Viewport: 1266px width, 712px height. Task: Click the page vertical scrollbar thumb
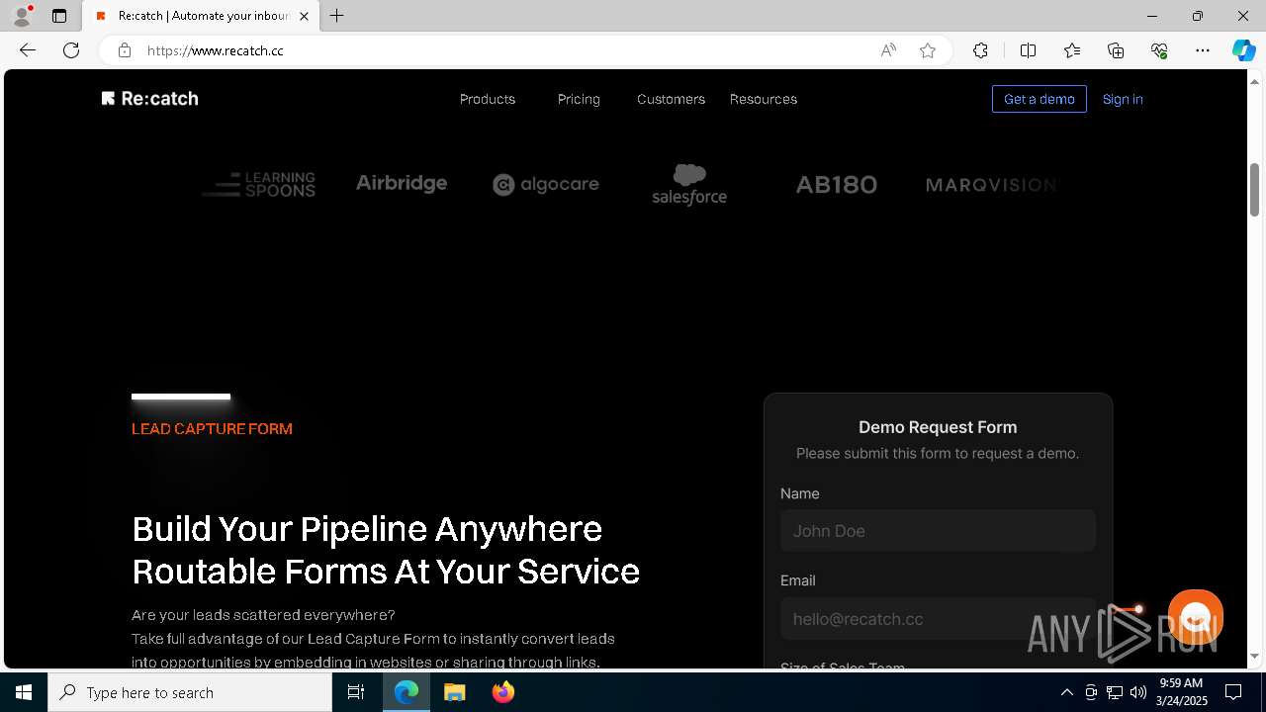point(1255,189)
